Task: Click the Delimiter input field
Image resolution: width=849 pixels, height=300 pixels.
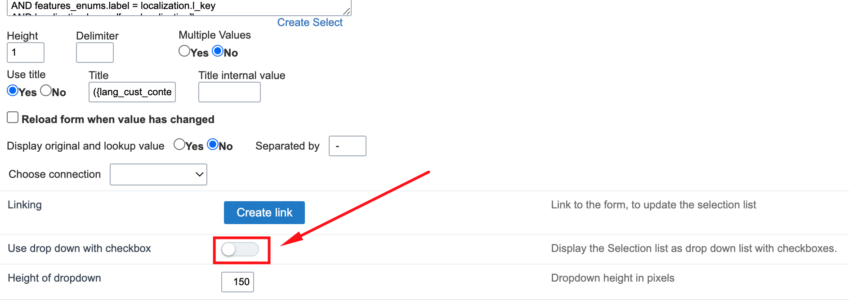Action: 95,53
